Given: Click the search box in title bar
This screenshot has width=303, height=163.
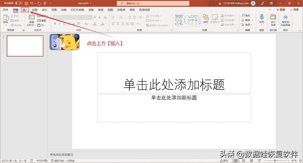Looking at the screenshot, I should 153,3.
